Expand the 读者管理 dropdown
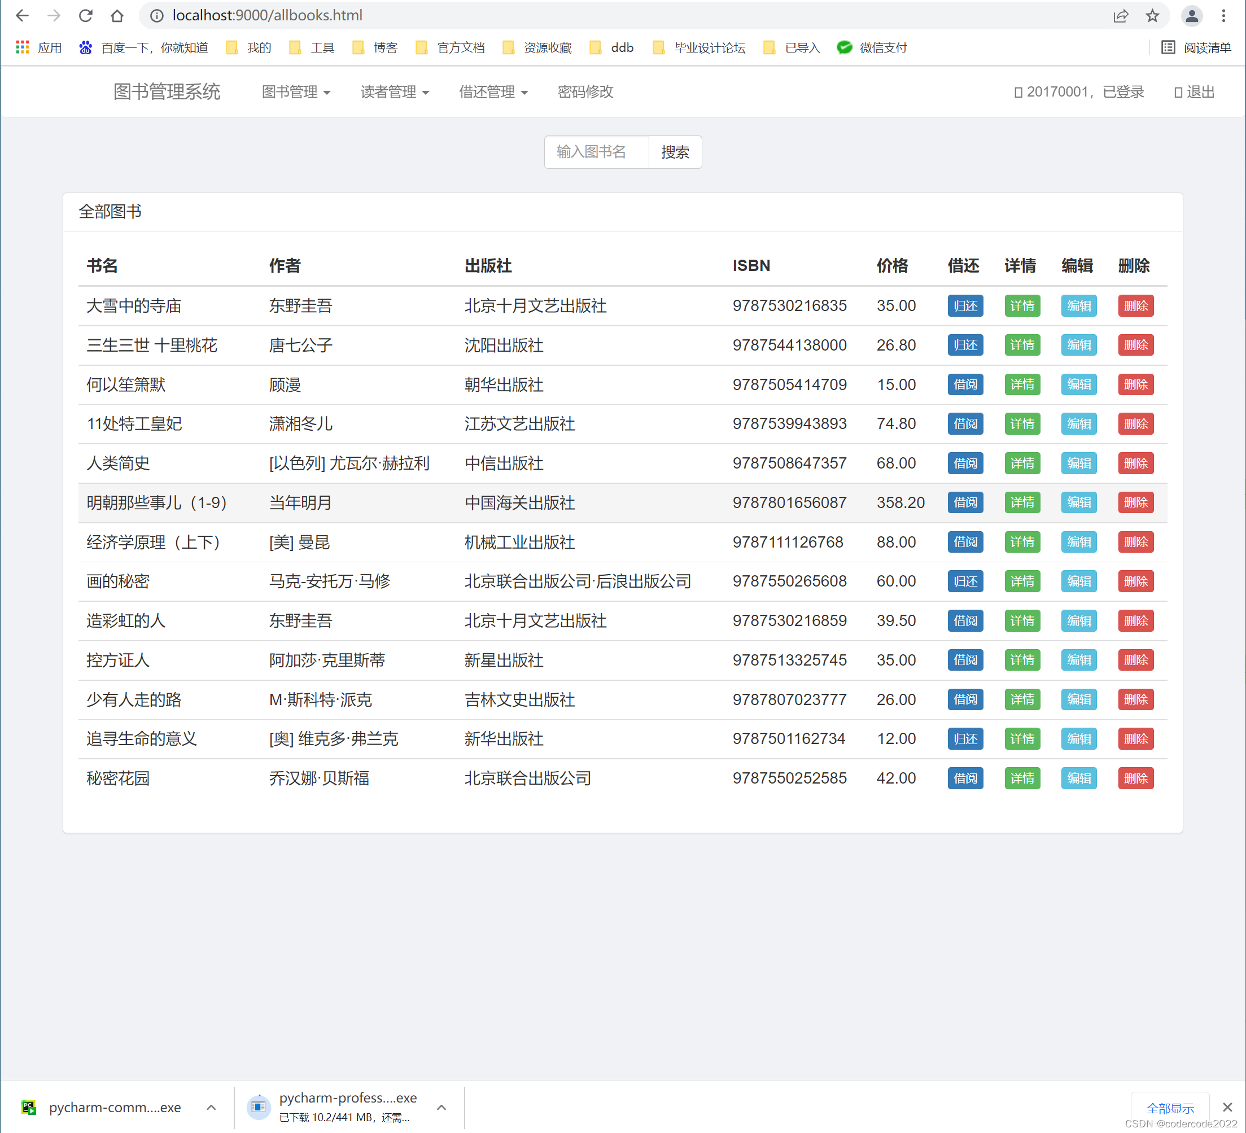The image size is (1246, 1133). pos(394,91)
